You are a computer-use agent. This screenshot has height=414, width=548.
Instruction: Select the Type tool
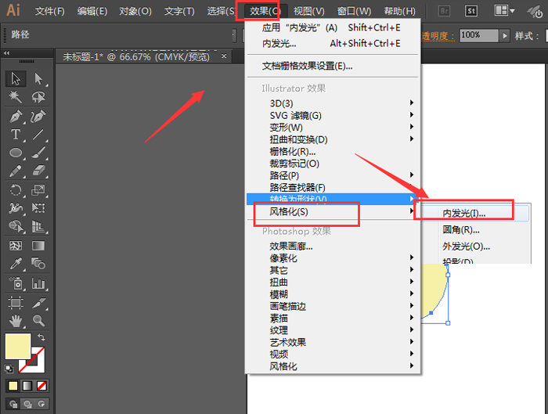point(16,135)
